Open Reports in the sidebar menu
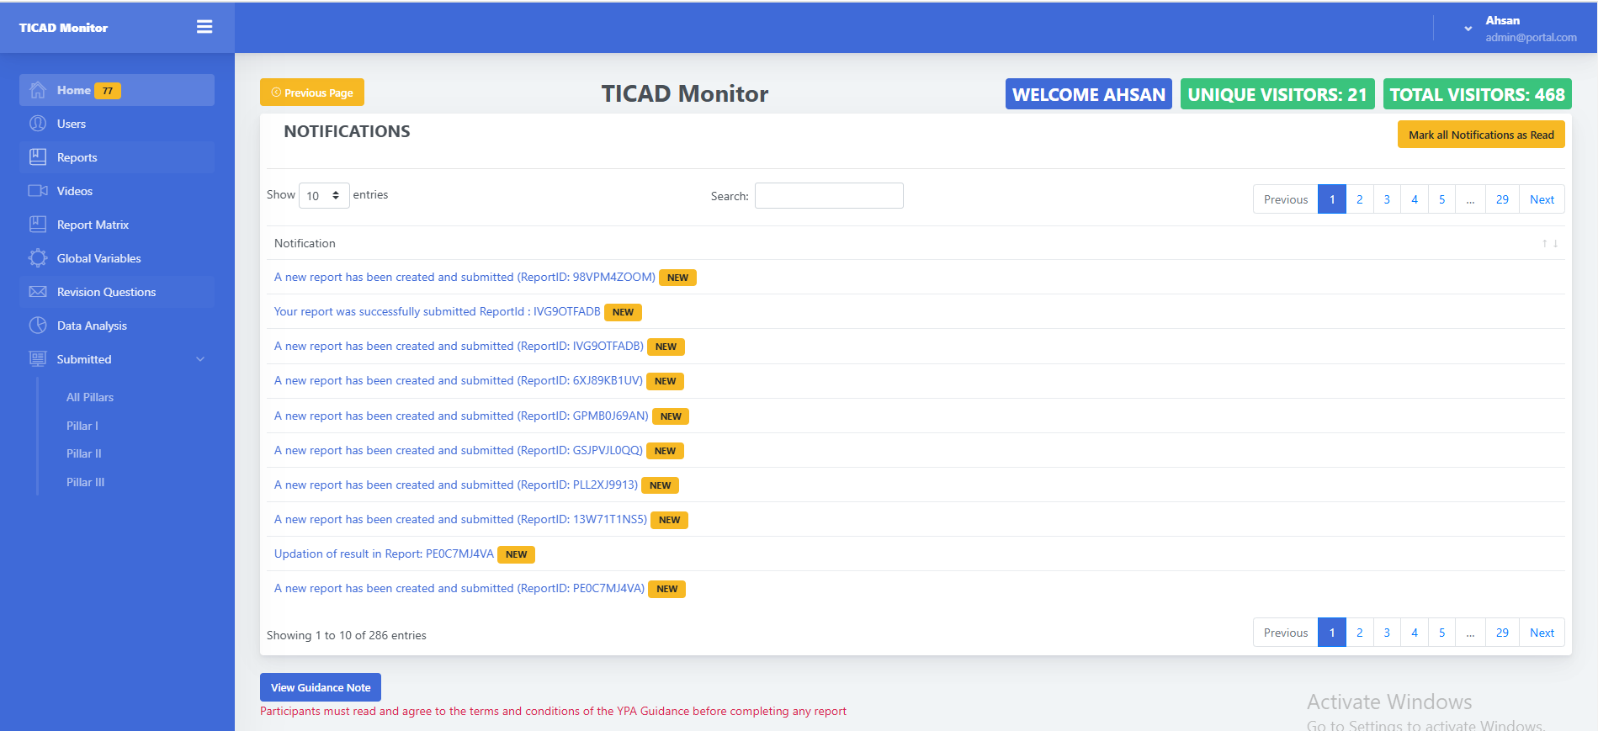 pos(77,157)
